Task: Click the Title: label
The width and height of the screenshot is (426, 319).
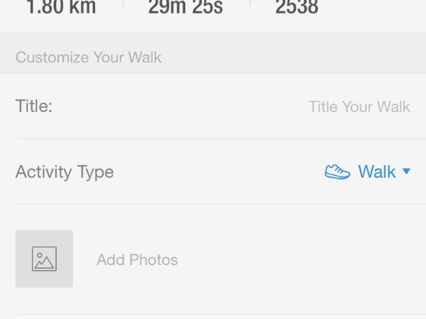Action: coord(34,106)
